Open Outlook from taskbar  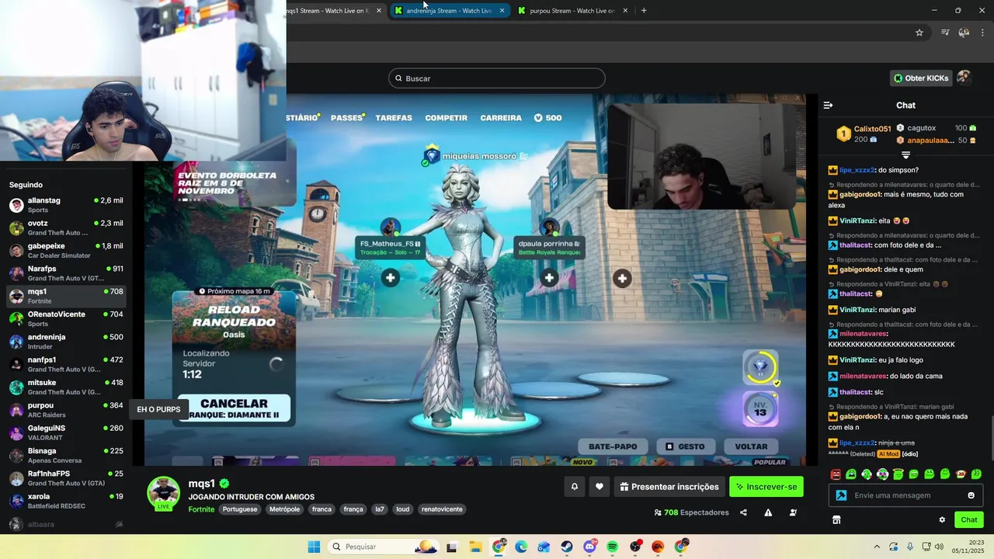coord(544,547)
